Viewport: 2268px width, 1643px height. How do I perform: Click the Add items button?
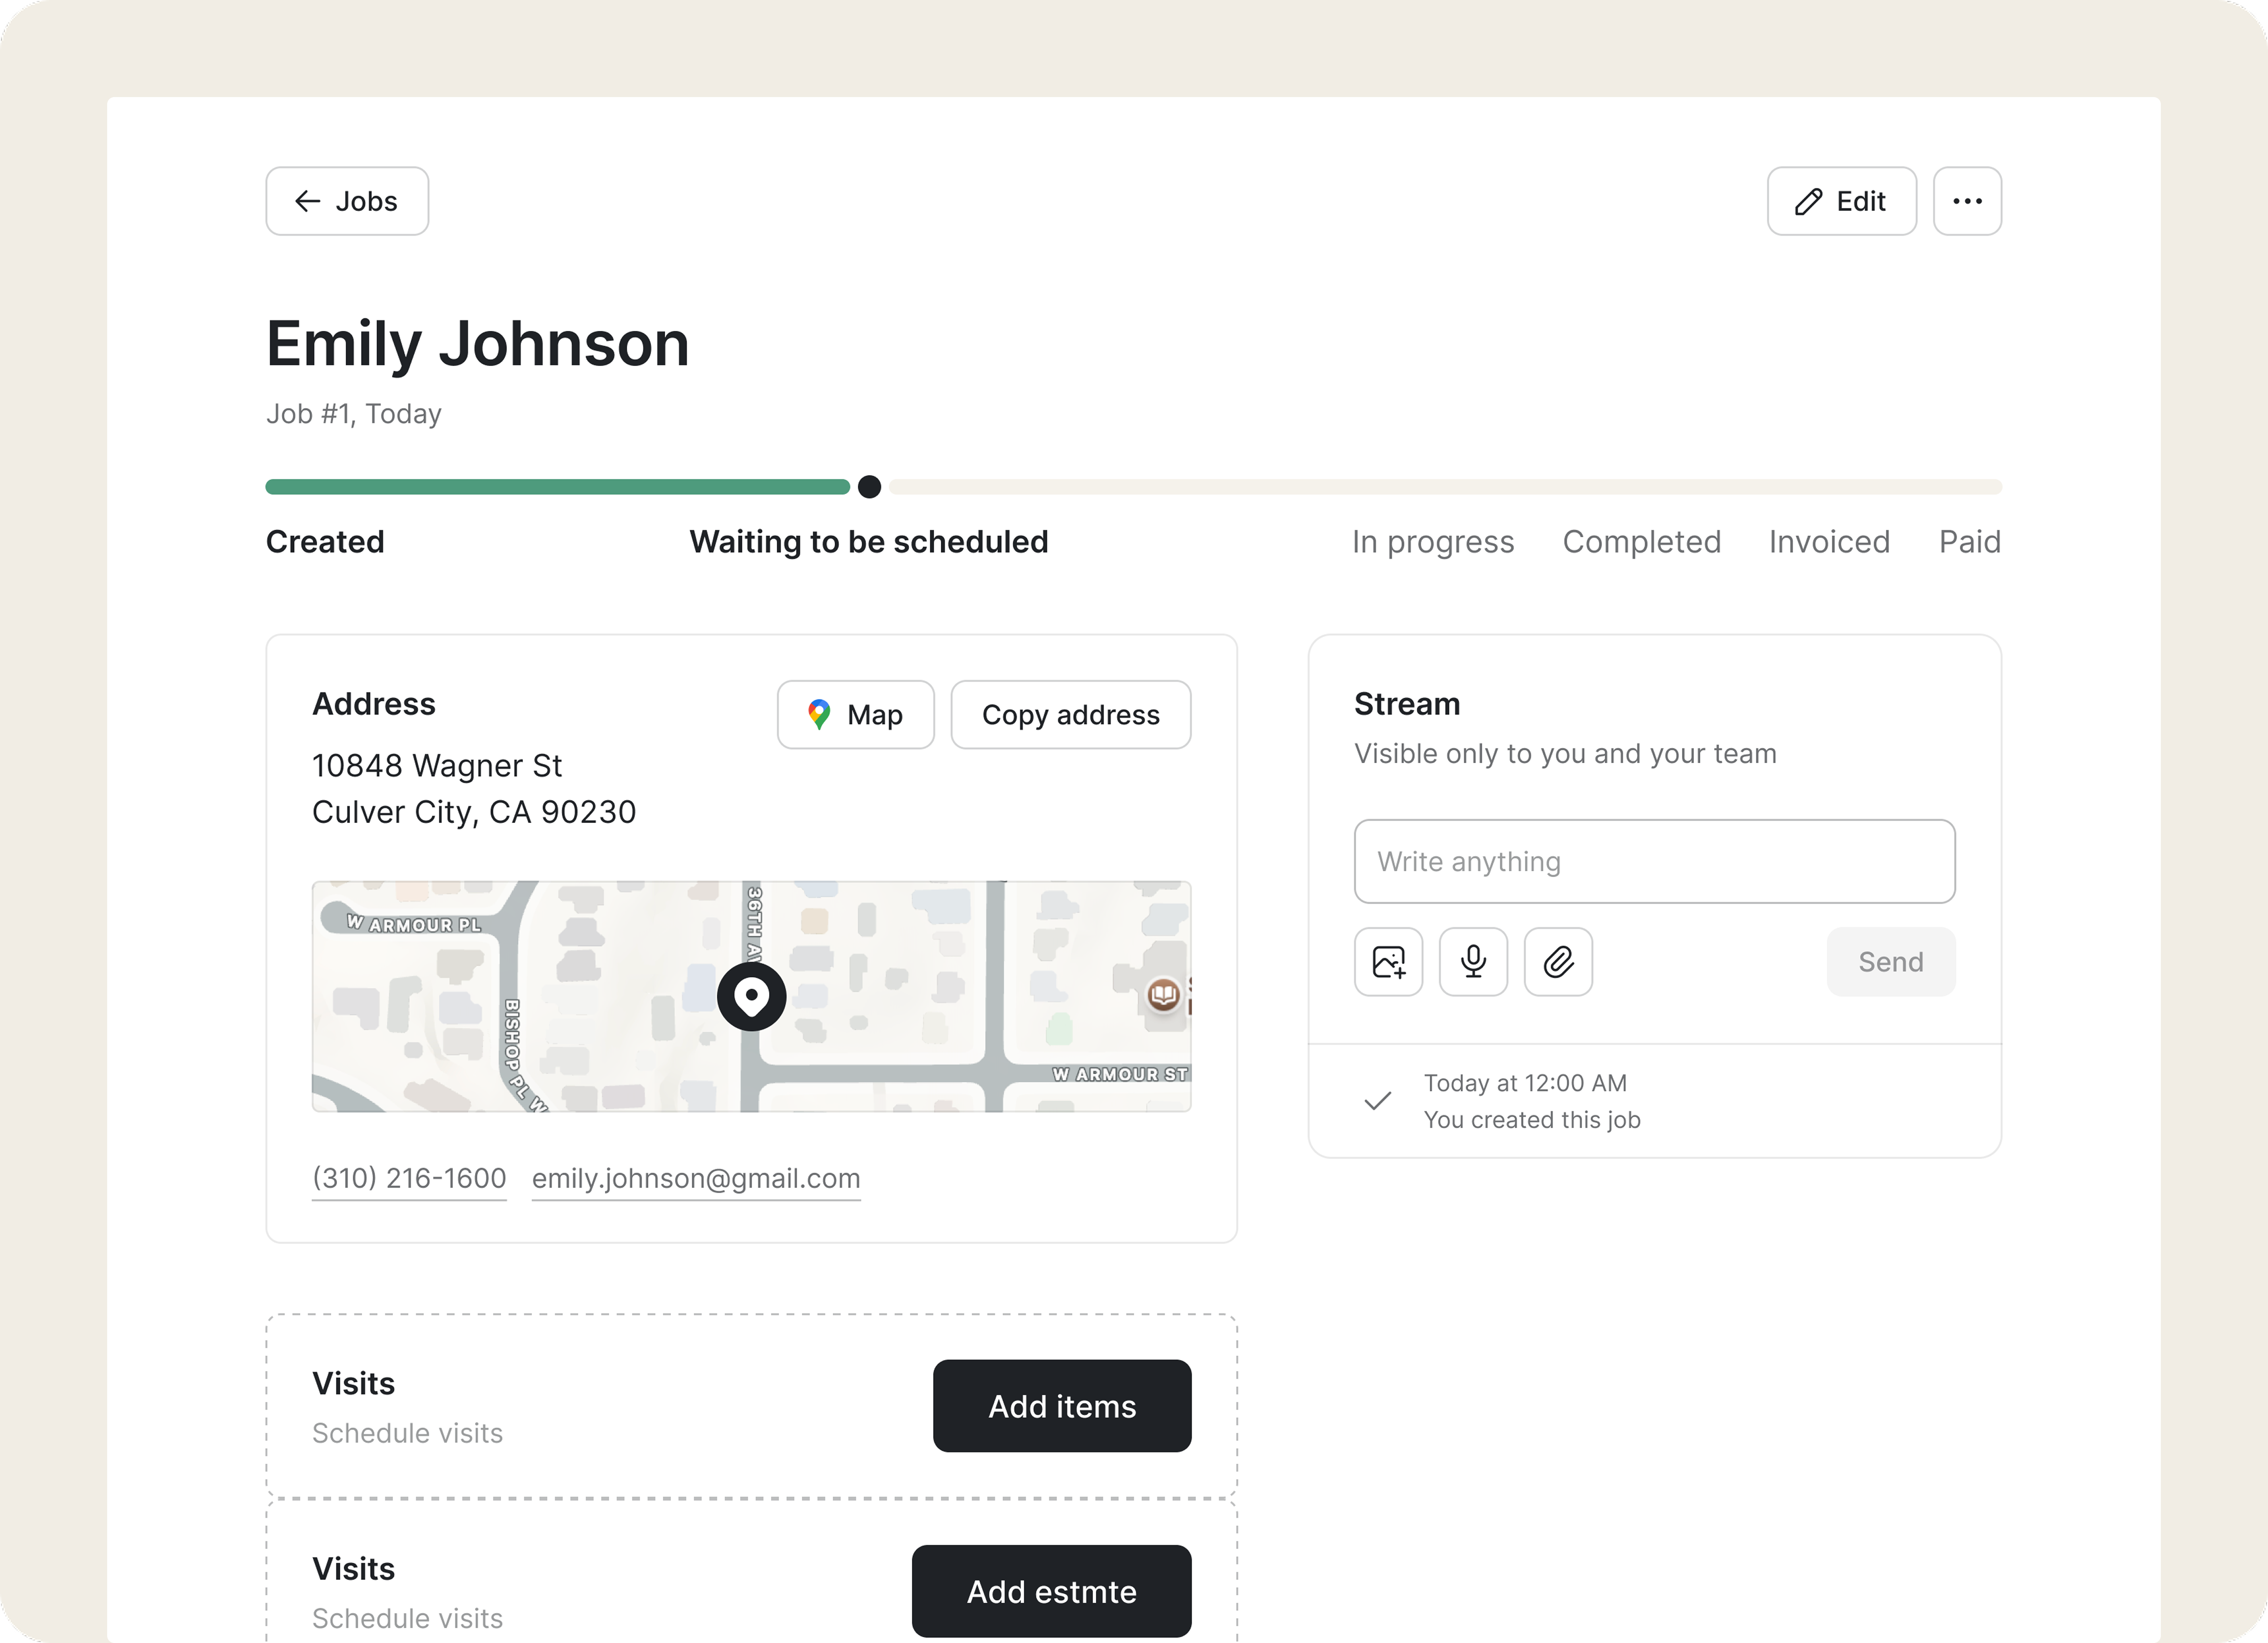[x=1062, y=1406]
